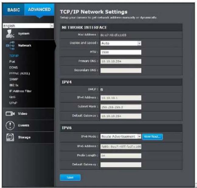Click the NETWORK INTERFACE section header
197x188 pixels.
(121, 27)
